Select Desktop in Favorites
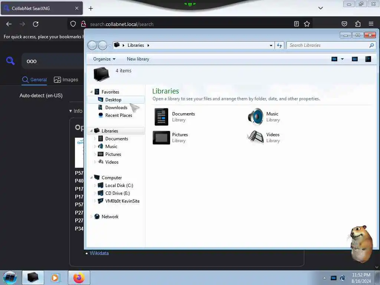Image resolution: width=380 pixels, height=285 pixels. pos(113,99)
